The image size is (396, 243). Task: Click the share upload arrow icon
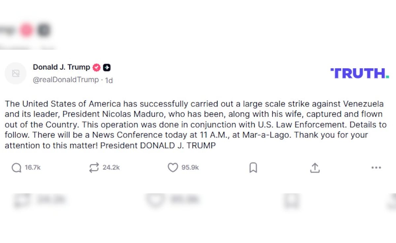pyautogui.click(x=315, y=168)
